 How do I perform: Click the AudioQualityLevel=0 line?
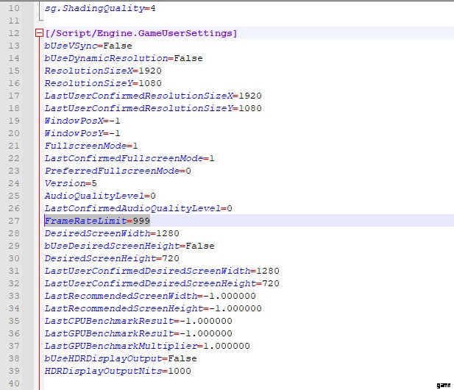click(x=100, y=196)
